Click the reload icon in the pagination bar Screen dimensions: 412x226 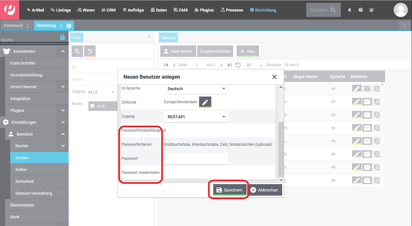(238, 65)
